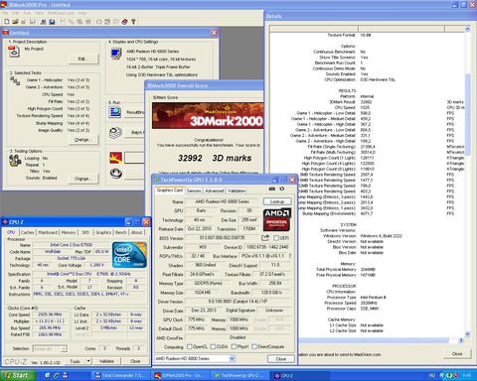Enable the CUDA checkbox in GPU-Z

(x=213, y=346)
